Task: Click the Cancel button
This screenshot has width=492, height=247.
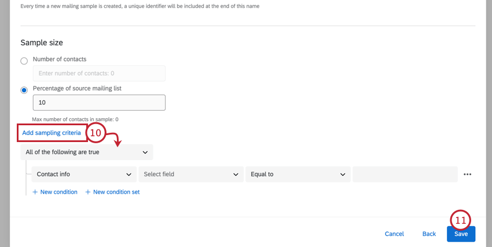Action: click(x=394, y=234)
